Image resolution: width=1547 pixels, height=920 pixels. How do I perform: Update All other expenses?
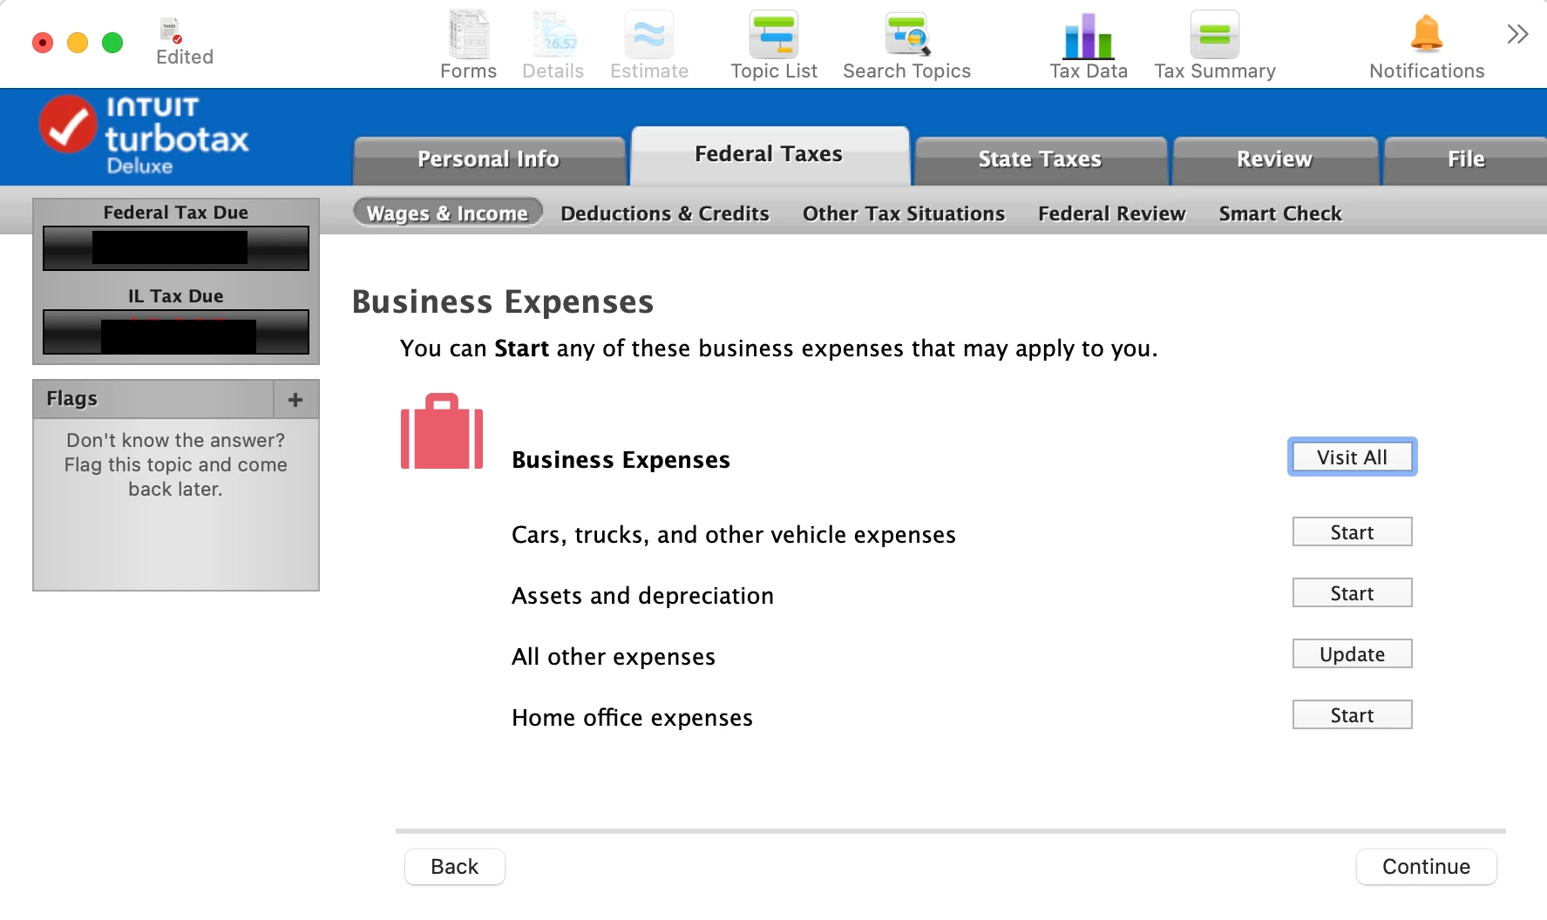point(1353,654)
